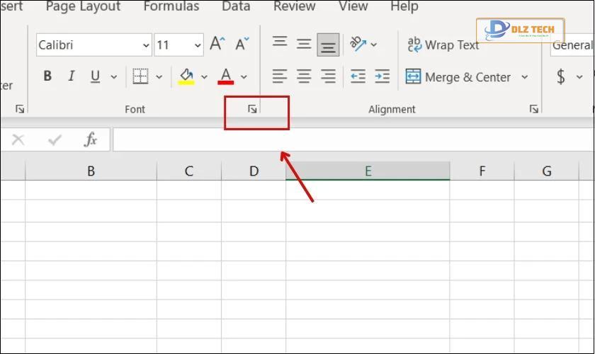
Task: Open Calibri font name dropdown
Action: coord(146,45)
